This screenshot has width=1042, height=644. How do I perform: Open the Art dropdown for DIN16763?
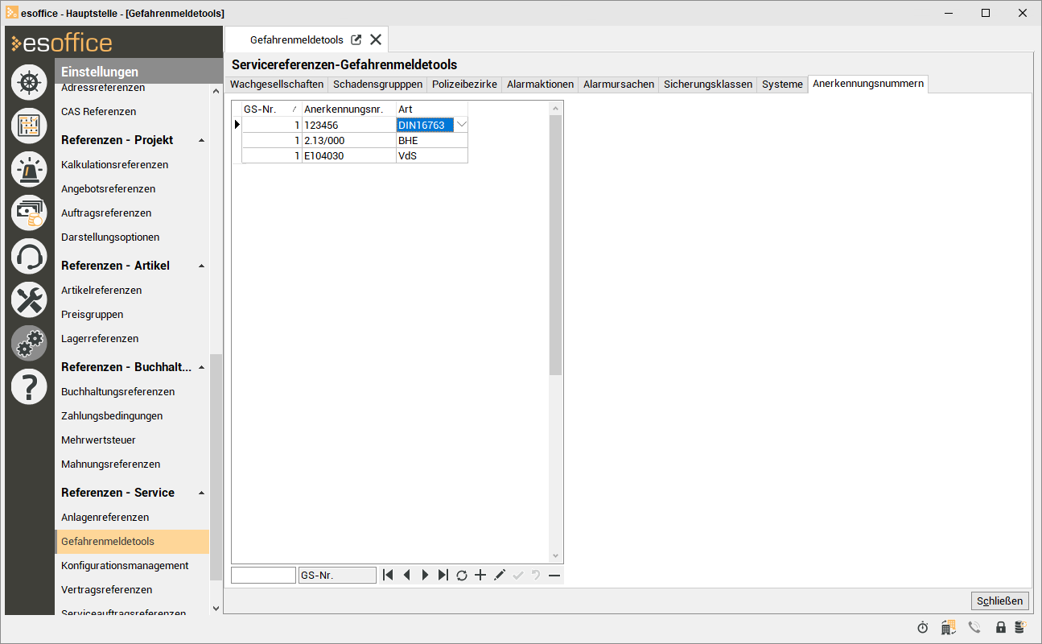tap(461, 125)
